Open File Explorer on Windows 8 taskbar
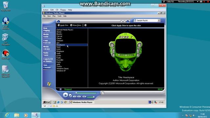 17,115
